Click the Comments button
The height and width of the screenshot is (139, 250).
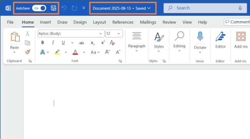237,22
